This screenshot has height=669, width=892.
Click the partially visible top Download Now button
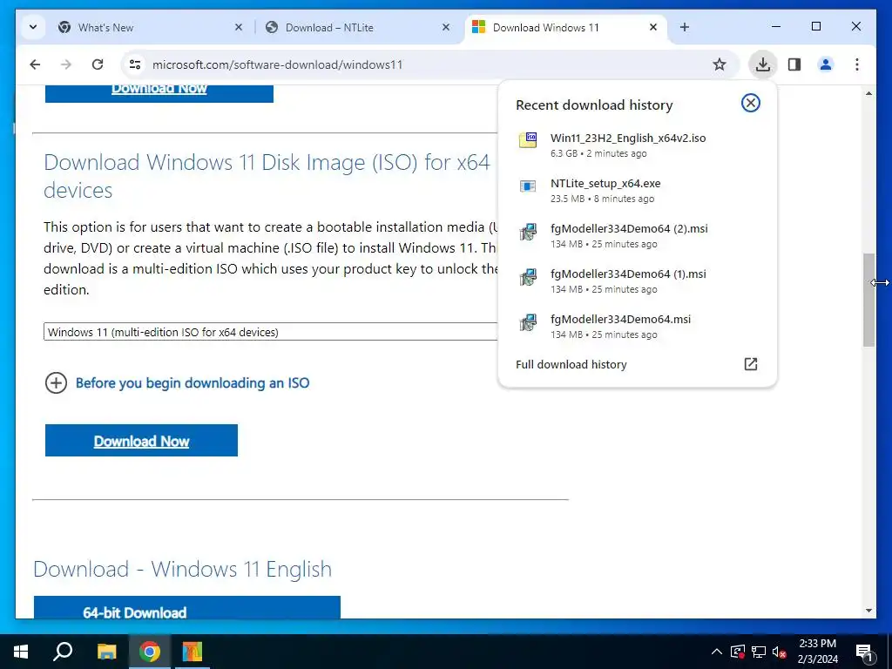(159, 93)
